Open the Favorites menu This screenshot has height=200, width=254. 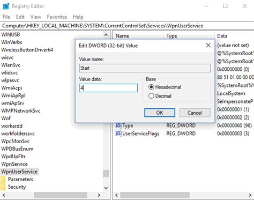(x=57, y=17)
